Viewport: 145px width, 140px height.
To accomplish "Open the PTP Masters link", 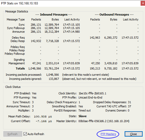I will 108,134.
